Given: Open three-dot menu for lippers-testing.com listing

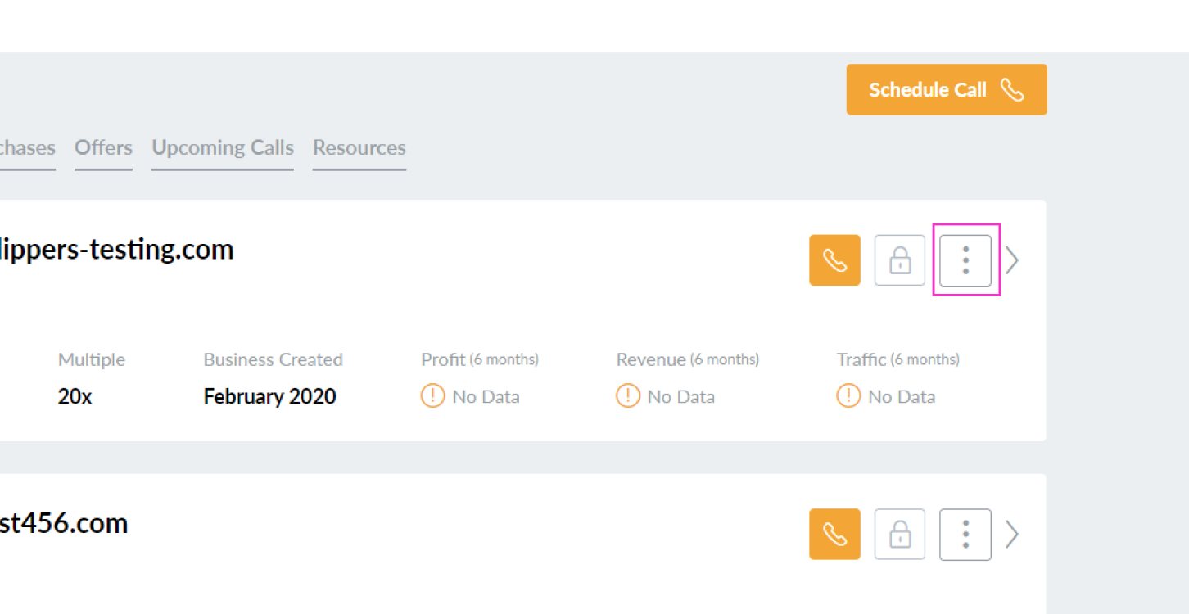Looking at the screenshot, I should [965, 260].
